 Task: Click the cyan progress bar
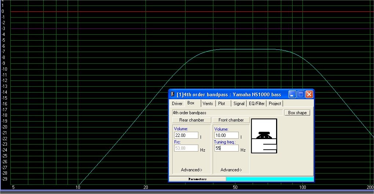click(269, 179)
